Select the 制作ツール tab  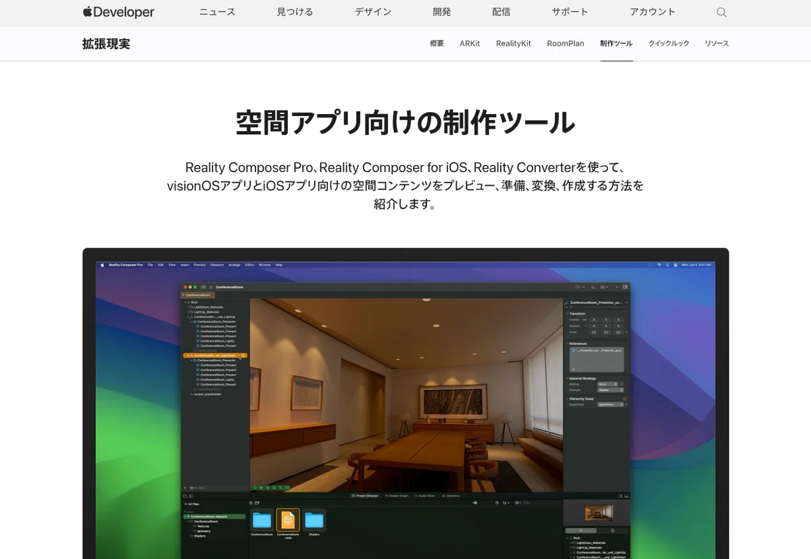[616, 43]
